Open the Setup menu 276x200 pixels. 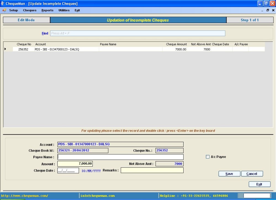(x=13, y=10)
